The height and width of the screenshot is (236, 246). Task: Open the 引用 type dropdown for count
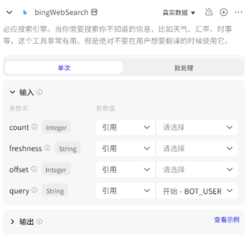point(126,127)
